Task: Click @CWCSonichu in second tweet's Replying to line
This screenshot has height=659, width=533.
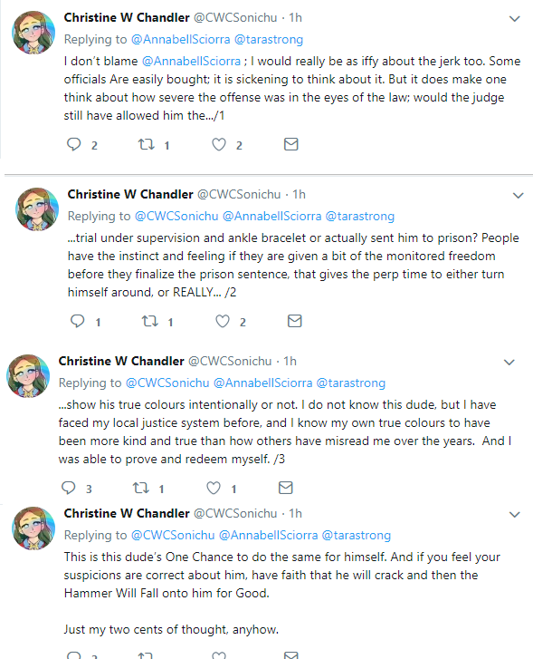Action: tap(176, 216)
